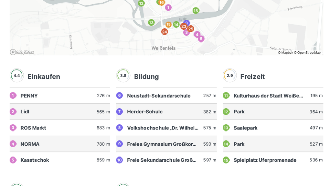This screenshot has height=186, width=331.
Task: Select pink map marker 1
Action: click(x=168, y=7)
